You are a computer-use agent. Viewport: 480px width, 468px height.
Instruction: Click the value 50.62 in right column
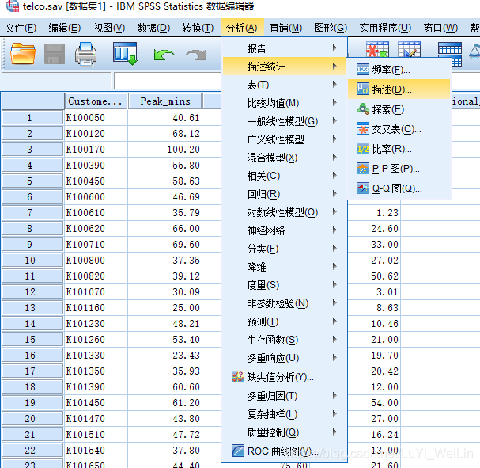(374, 276)
